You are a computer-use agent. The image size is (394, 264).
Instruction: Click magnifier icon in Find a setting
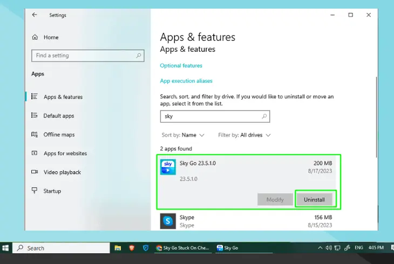tap(139, 55)
